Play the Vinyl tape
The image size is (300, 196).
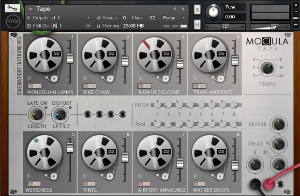[85, 176]
